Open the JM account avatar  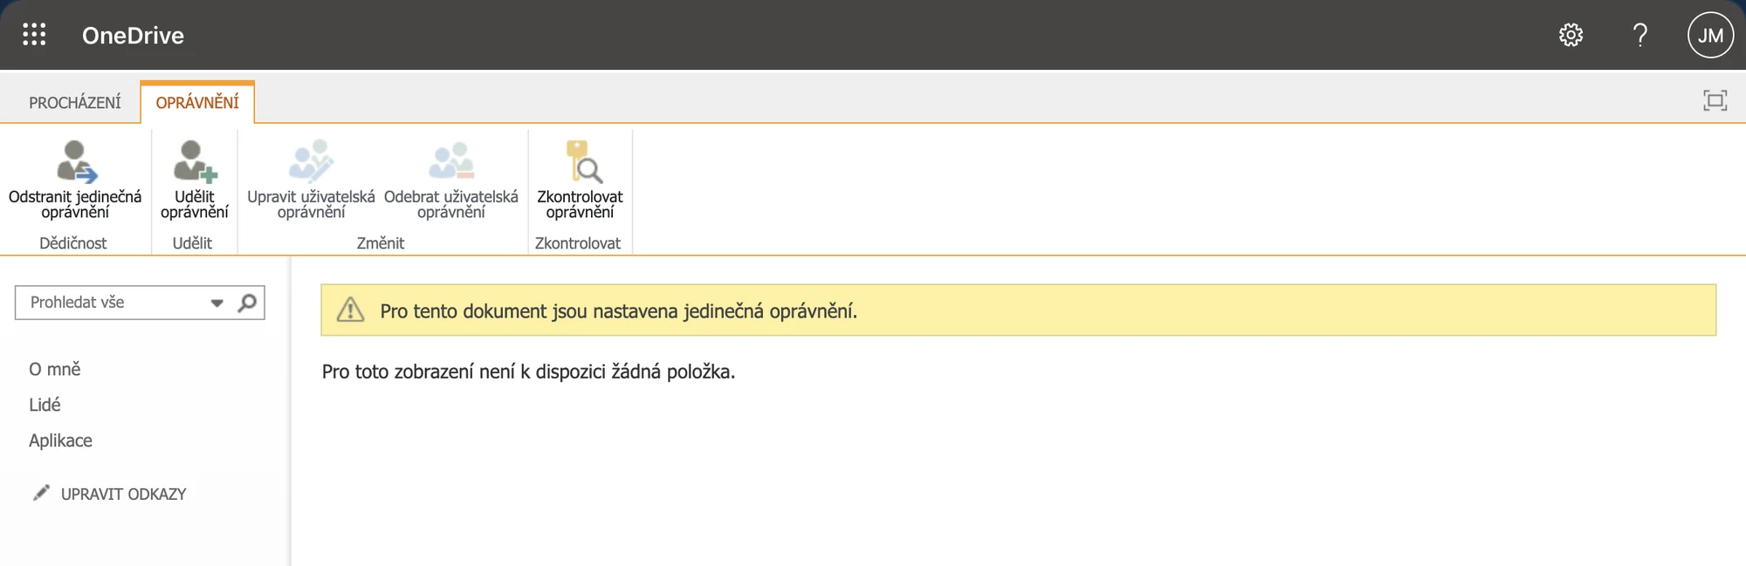click(x=1710, y=35)
